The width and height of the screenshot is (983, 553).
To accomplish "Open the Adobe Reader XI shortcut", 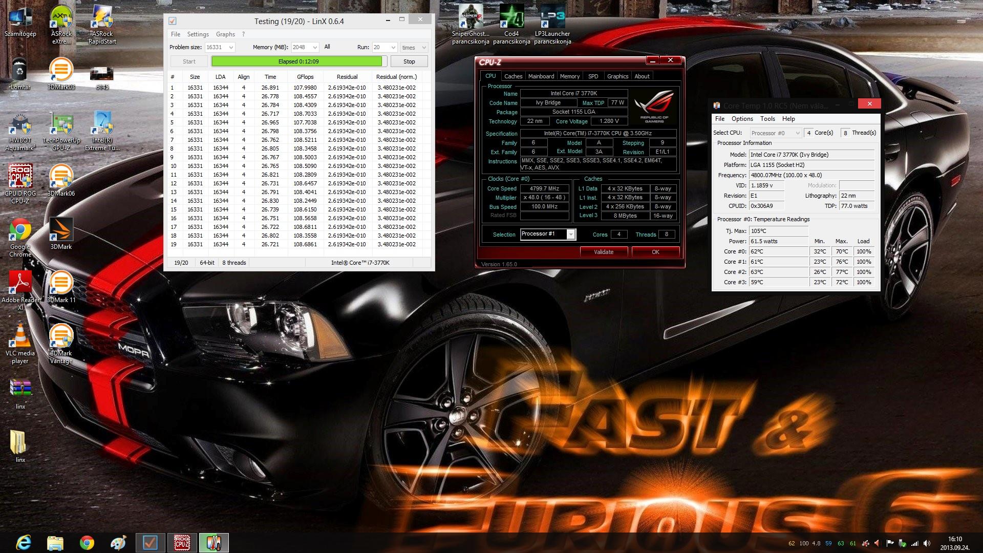I will tap(20, 291).
